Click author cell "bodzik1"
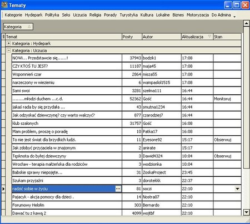The height and width of the screenshot is (224, 250). click(162, 58)
